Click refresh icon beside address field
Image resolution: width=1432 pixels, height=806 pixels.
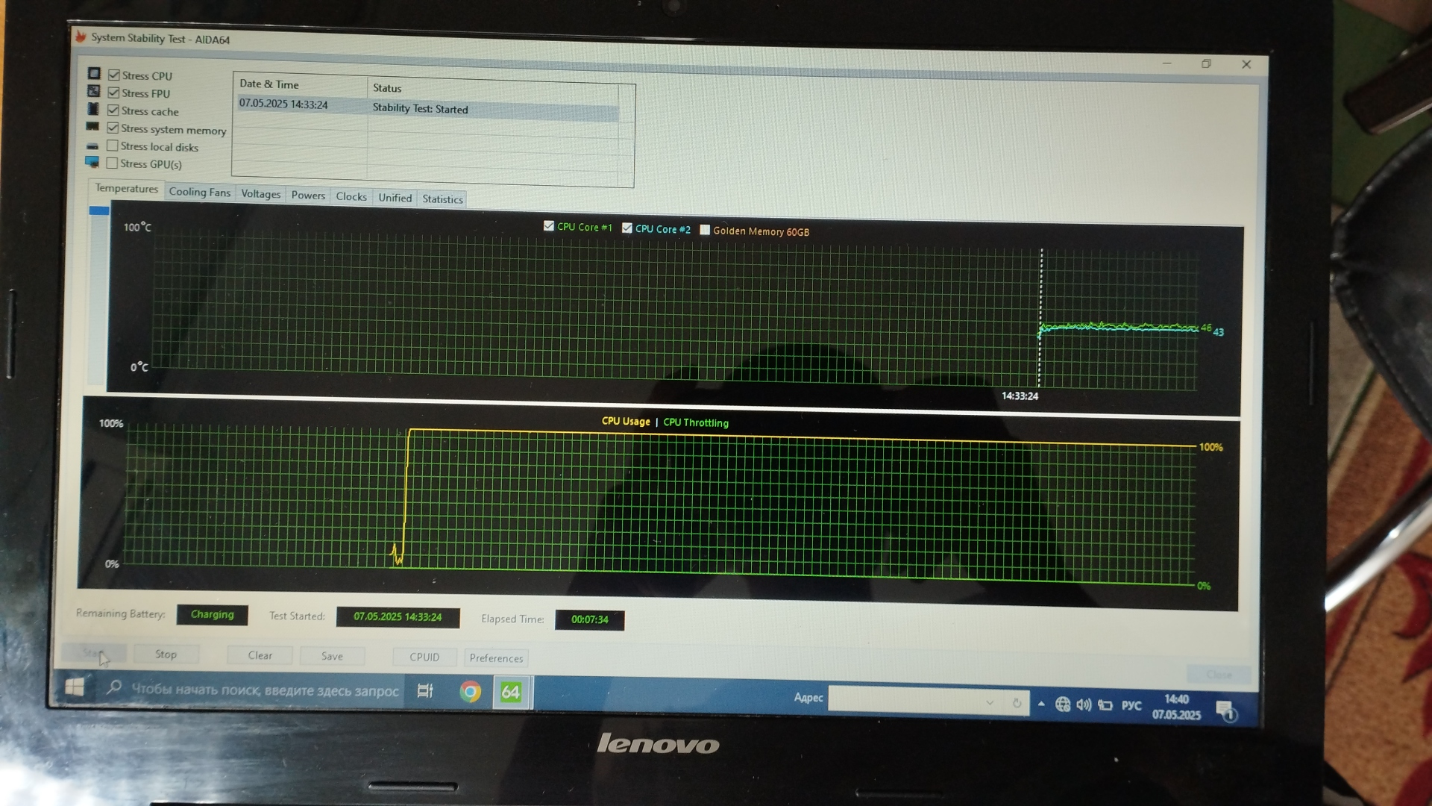(x=1017, y=703)
